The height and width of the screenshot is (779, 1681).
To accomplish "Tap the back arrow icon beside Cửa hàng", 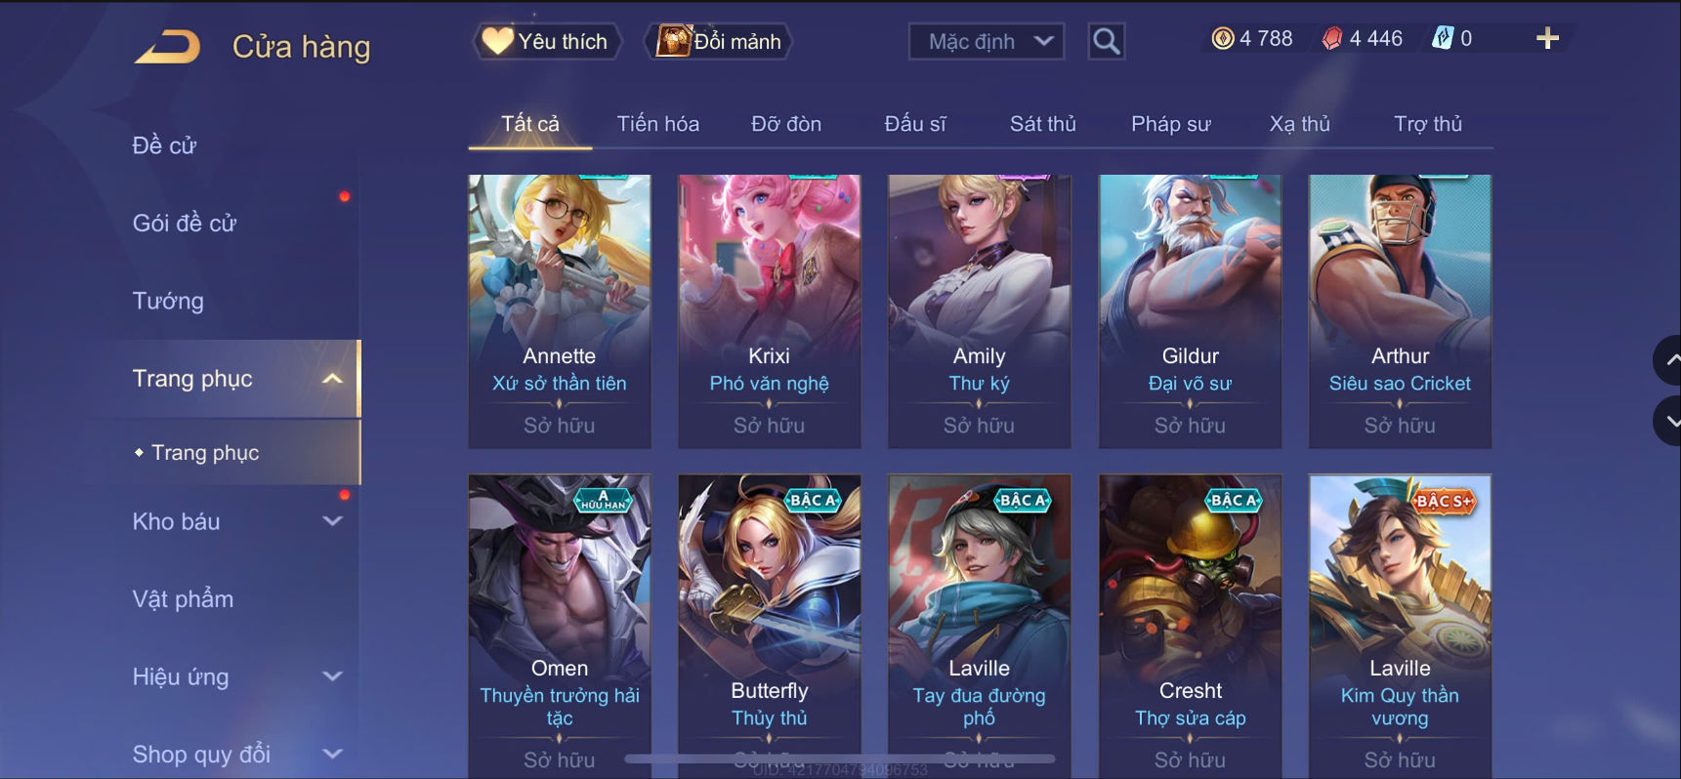I will [167, 46].
